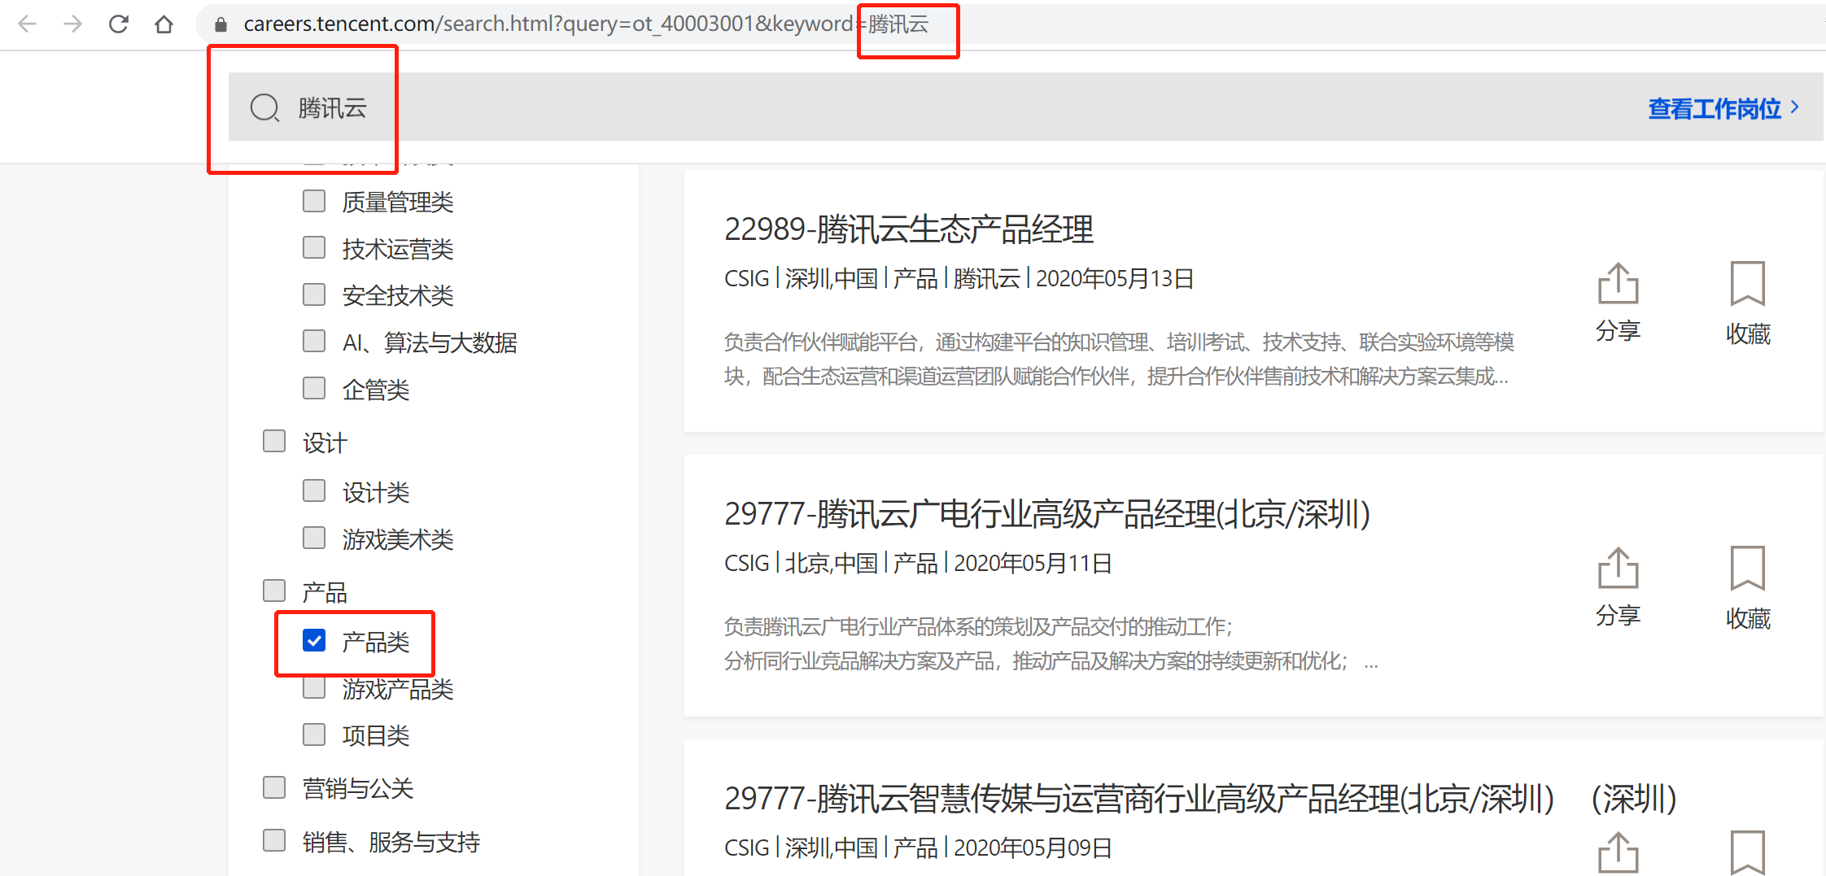Click the padlock site security icon
The width and height of the screenshot is (1826, 876).
tap(221, 24)
